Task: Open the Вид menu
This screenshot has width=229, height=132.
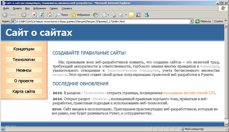Action: point(27,8)
